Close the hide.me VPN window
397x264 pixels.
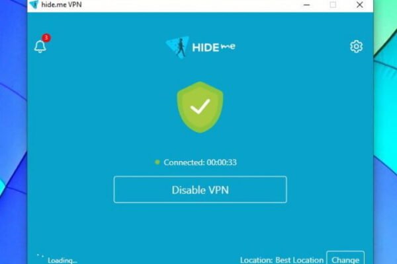(x=359, y=5)
